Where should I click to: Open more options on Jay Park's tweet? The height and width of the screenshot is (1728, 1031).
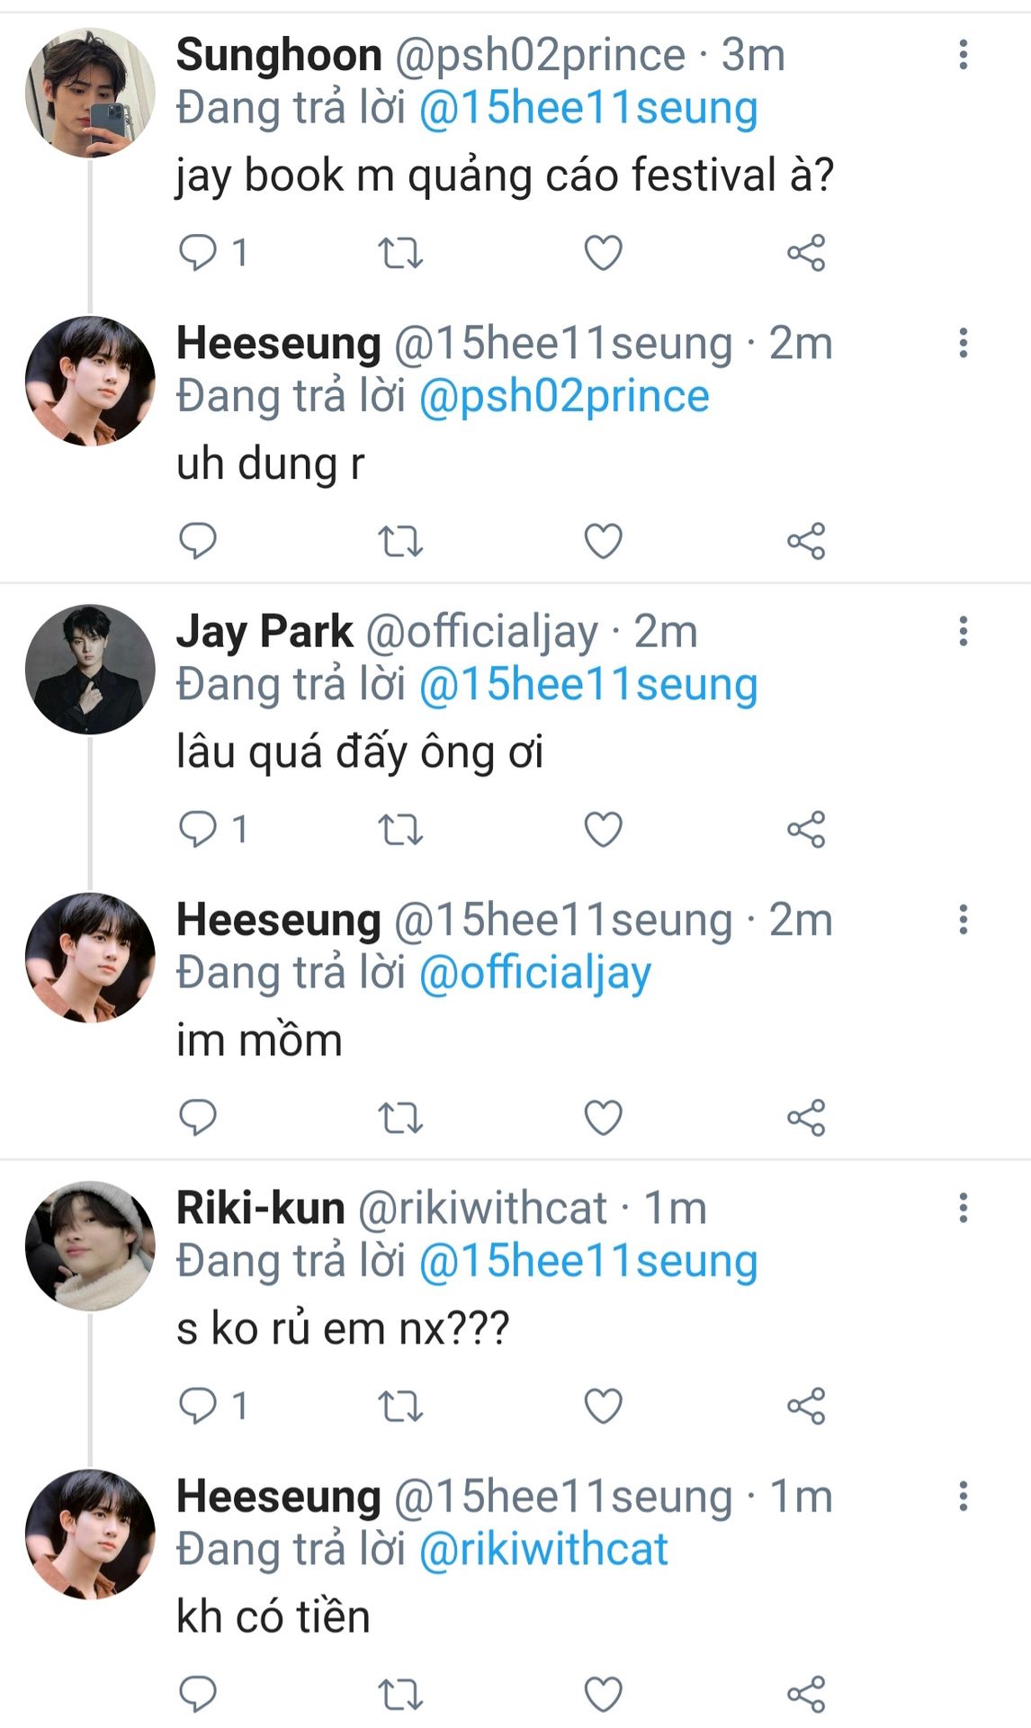(x=963, y=631)
